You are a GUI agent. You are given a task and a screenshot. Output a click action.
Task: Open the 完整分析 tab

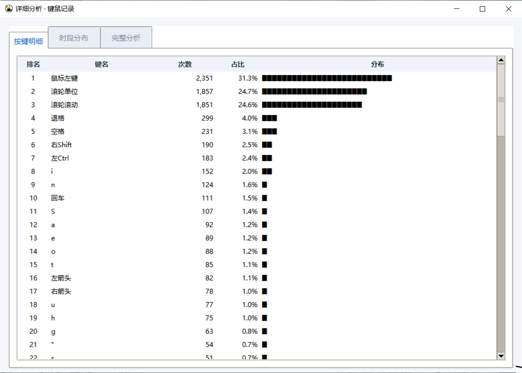click(x=126, y=38)
